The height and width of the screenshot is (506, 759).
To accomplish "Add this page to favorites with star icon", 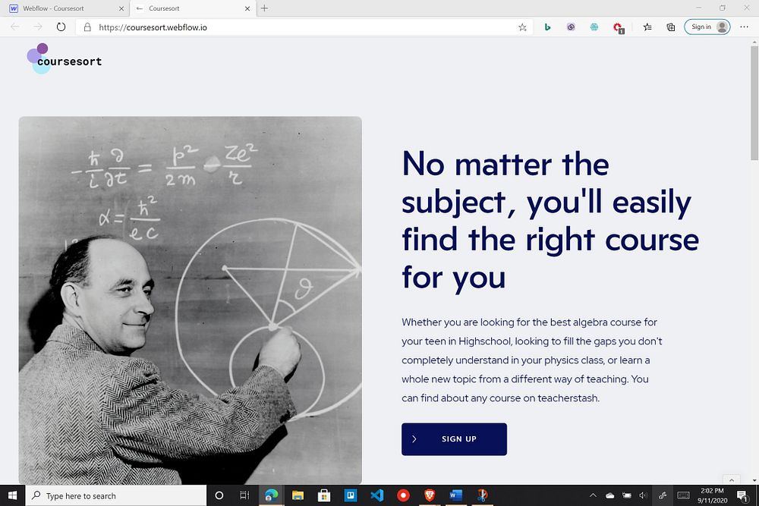I will click(522, 27).
